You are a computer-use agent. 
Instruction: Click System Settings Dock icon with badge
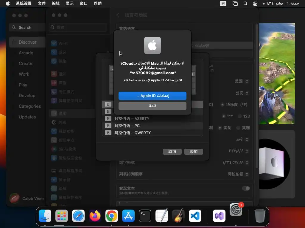[x=236, y=210]
